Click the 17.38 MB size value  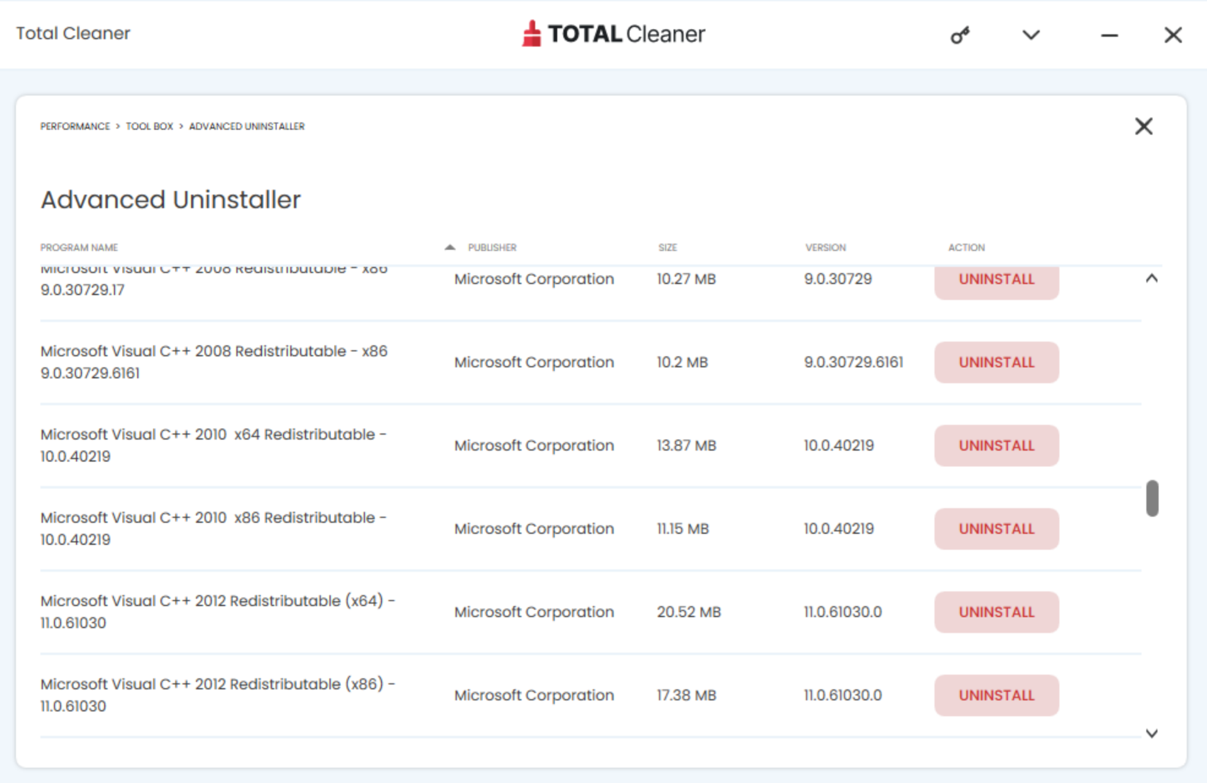(686, 695)
